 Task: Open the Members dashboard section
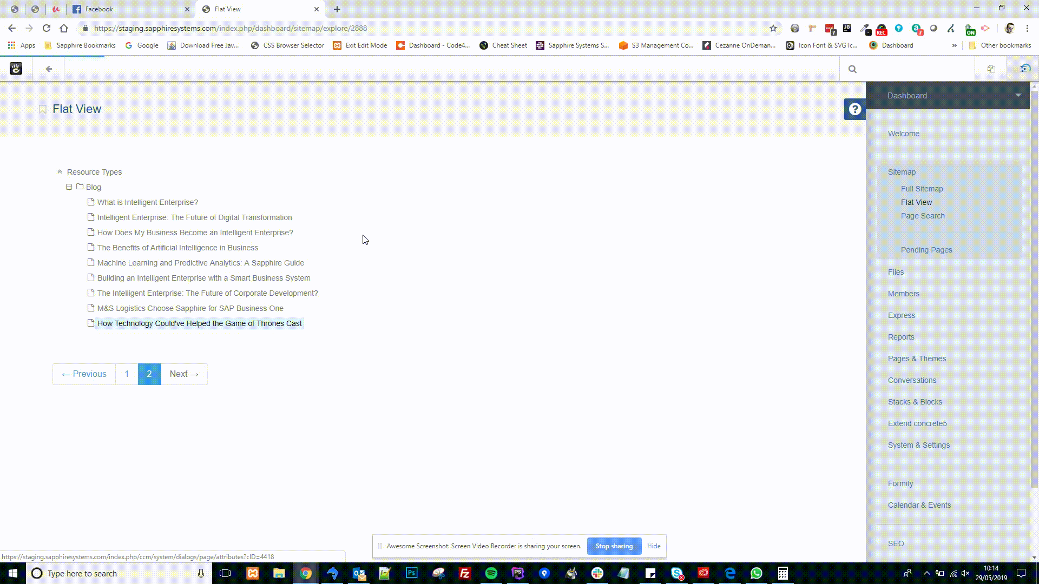pos(903,294)
